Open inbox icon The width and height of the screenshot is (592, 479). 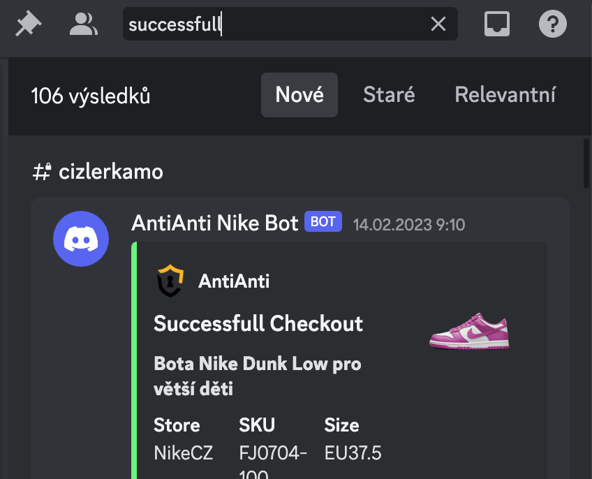pos(496,24)
